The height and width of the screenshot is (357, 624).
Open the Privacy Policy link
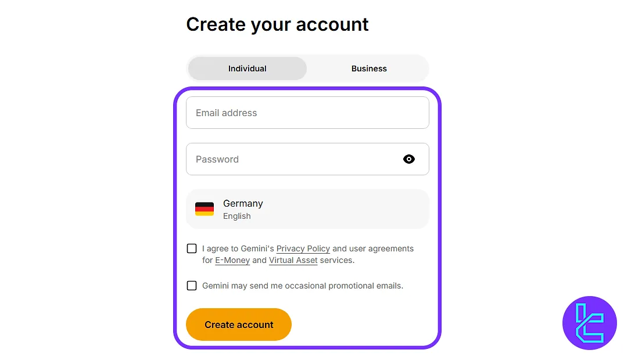tap(303, 248)
